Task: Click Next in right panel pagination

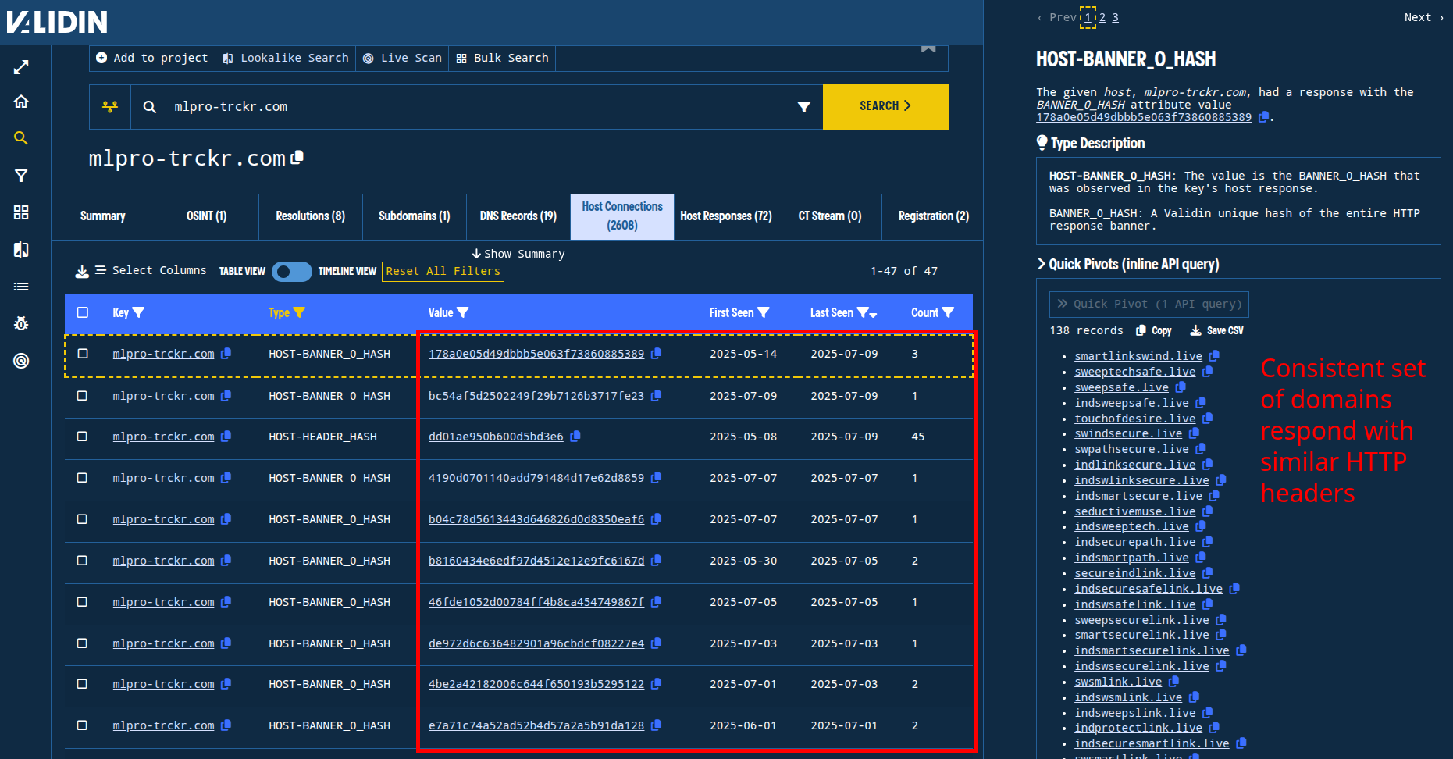Action: pyautogui.click(x=1424, y=17)
